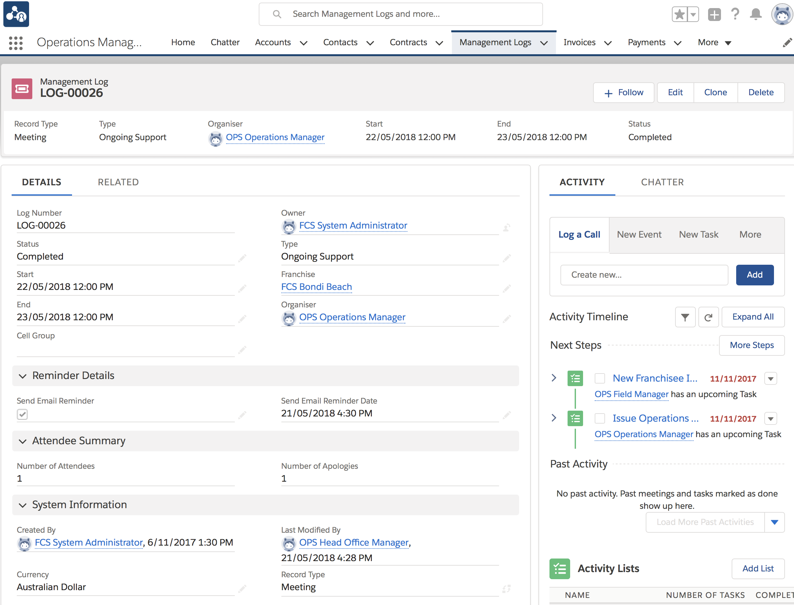Expand the New Franchisee task details
The image size is (794, 605).
click(x=554, y=378)
